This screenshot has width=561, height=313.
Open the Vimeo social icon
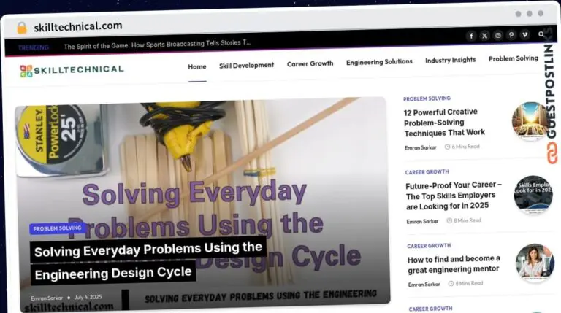pyautogui.click(x=524, y=35)
